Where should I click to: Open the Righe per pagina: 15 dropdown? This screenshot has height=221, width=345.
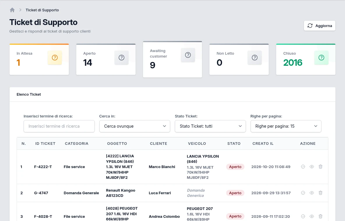[x=286, y=126]
